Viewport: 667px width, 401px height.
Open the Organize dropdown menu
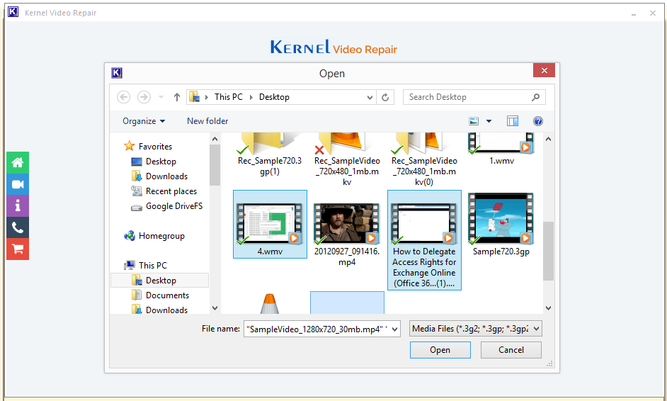[144, 121]
